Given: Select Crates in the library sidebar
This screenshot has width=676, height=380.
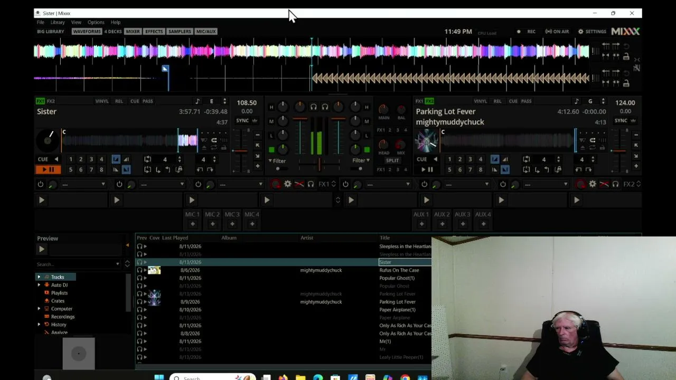Looking at the screenshot, I should [58, 301].
